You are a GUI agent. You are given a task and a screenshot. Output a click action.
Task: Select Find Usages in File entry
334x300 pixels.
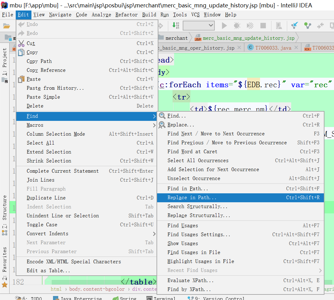point(241,253)
